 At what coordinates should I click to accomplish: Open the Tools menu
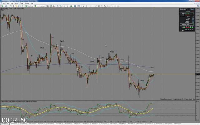[22, 3]
